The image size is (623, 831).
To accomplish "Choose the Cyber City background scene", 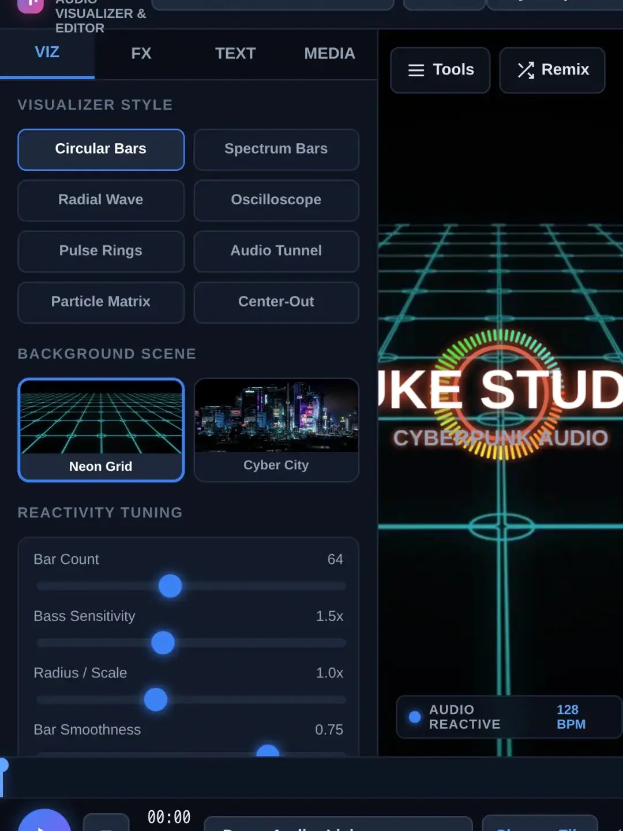I will pos(276,430).
